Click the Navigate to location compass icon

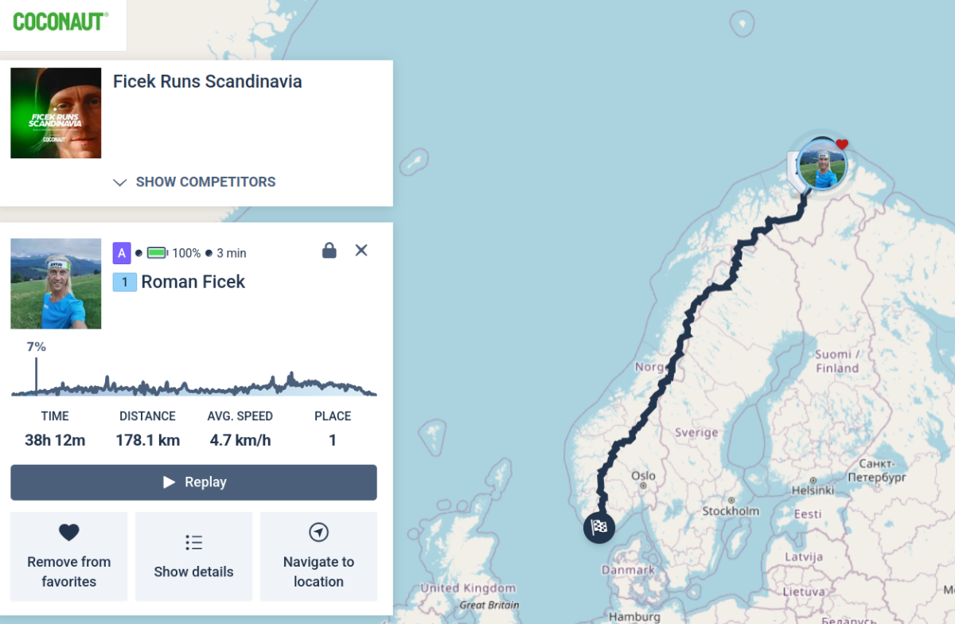(x=318, y=532)
